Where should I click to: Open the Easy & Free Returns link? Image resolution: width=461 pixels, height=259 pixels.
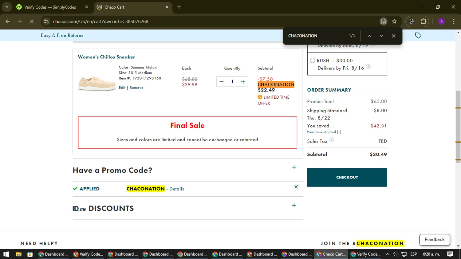[x=62, y=35]
